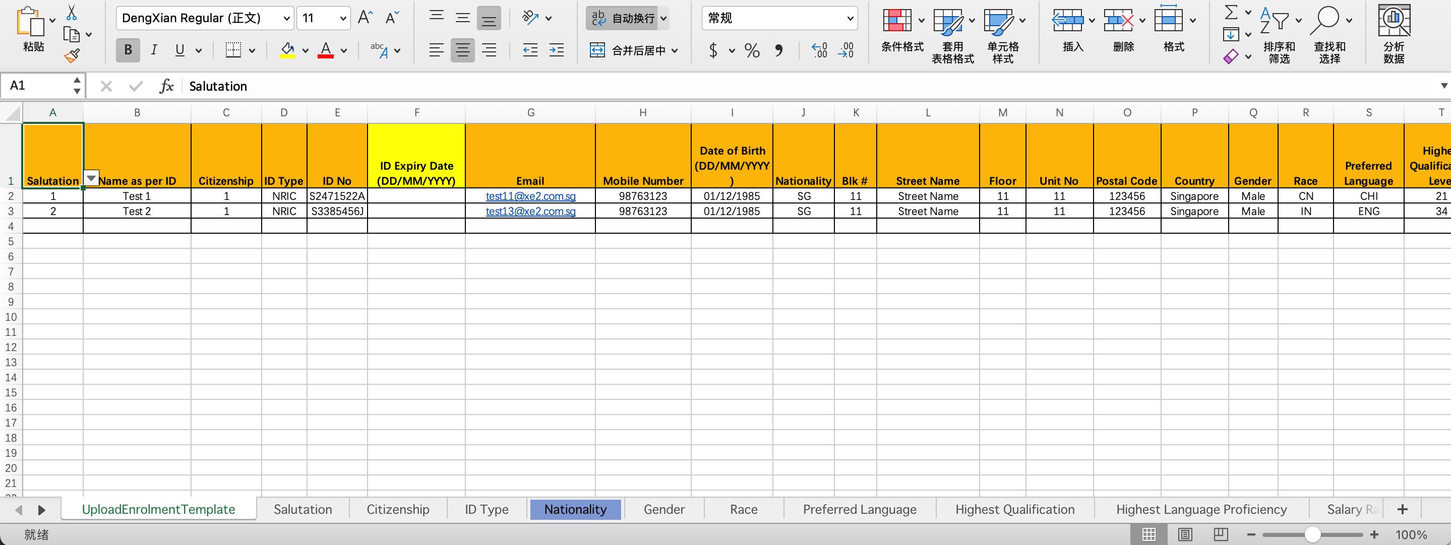Click Clear eraser icon
The width and height of the screenshot is (1451, 545).
click(x=1231, y=56)
